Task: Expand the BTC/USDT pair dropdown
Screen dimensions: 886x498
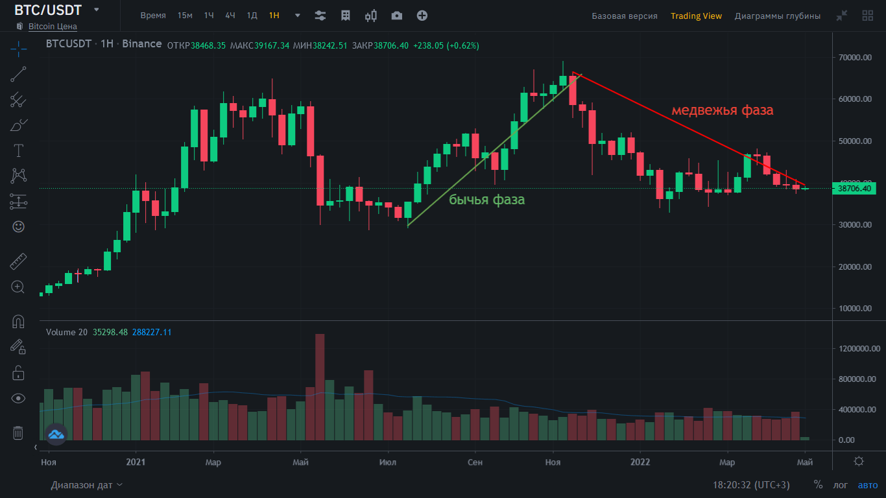Action: pyautogui.click(x=97, y=10)
